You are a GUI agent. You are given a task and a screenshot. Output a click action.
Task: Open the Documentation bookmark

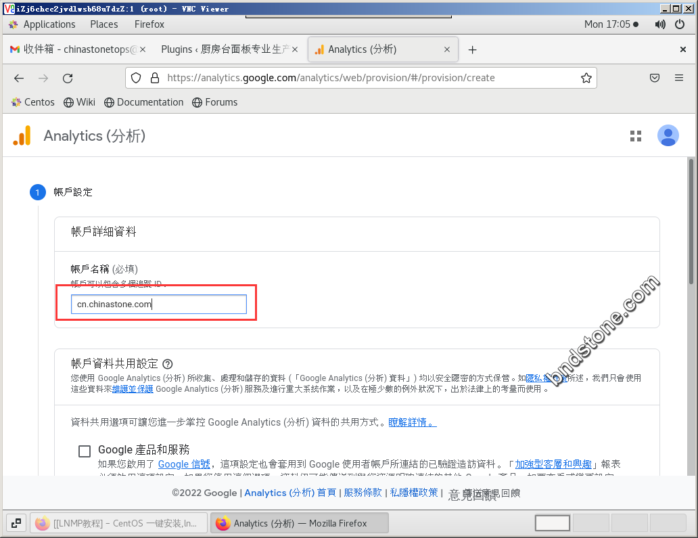coord(144,102)
